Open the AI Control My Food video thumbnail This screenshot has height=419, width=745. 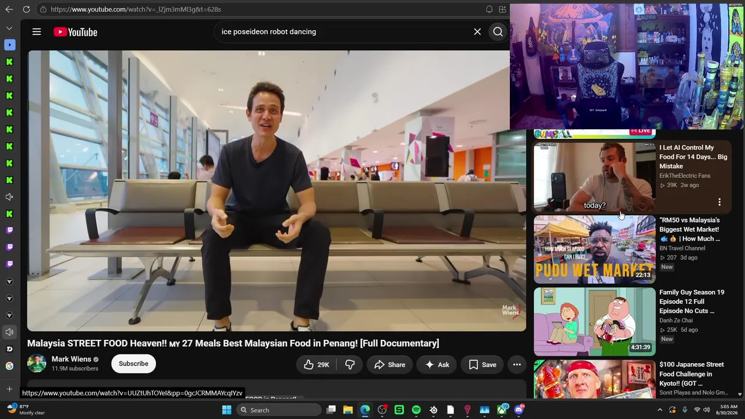(x=594, y=177)
